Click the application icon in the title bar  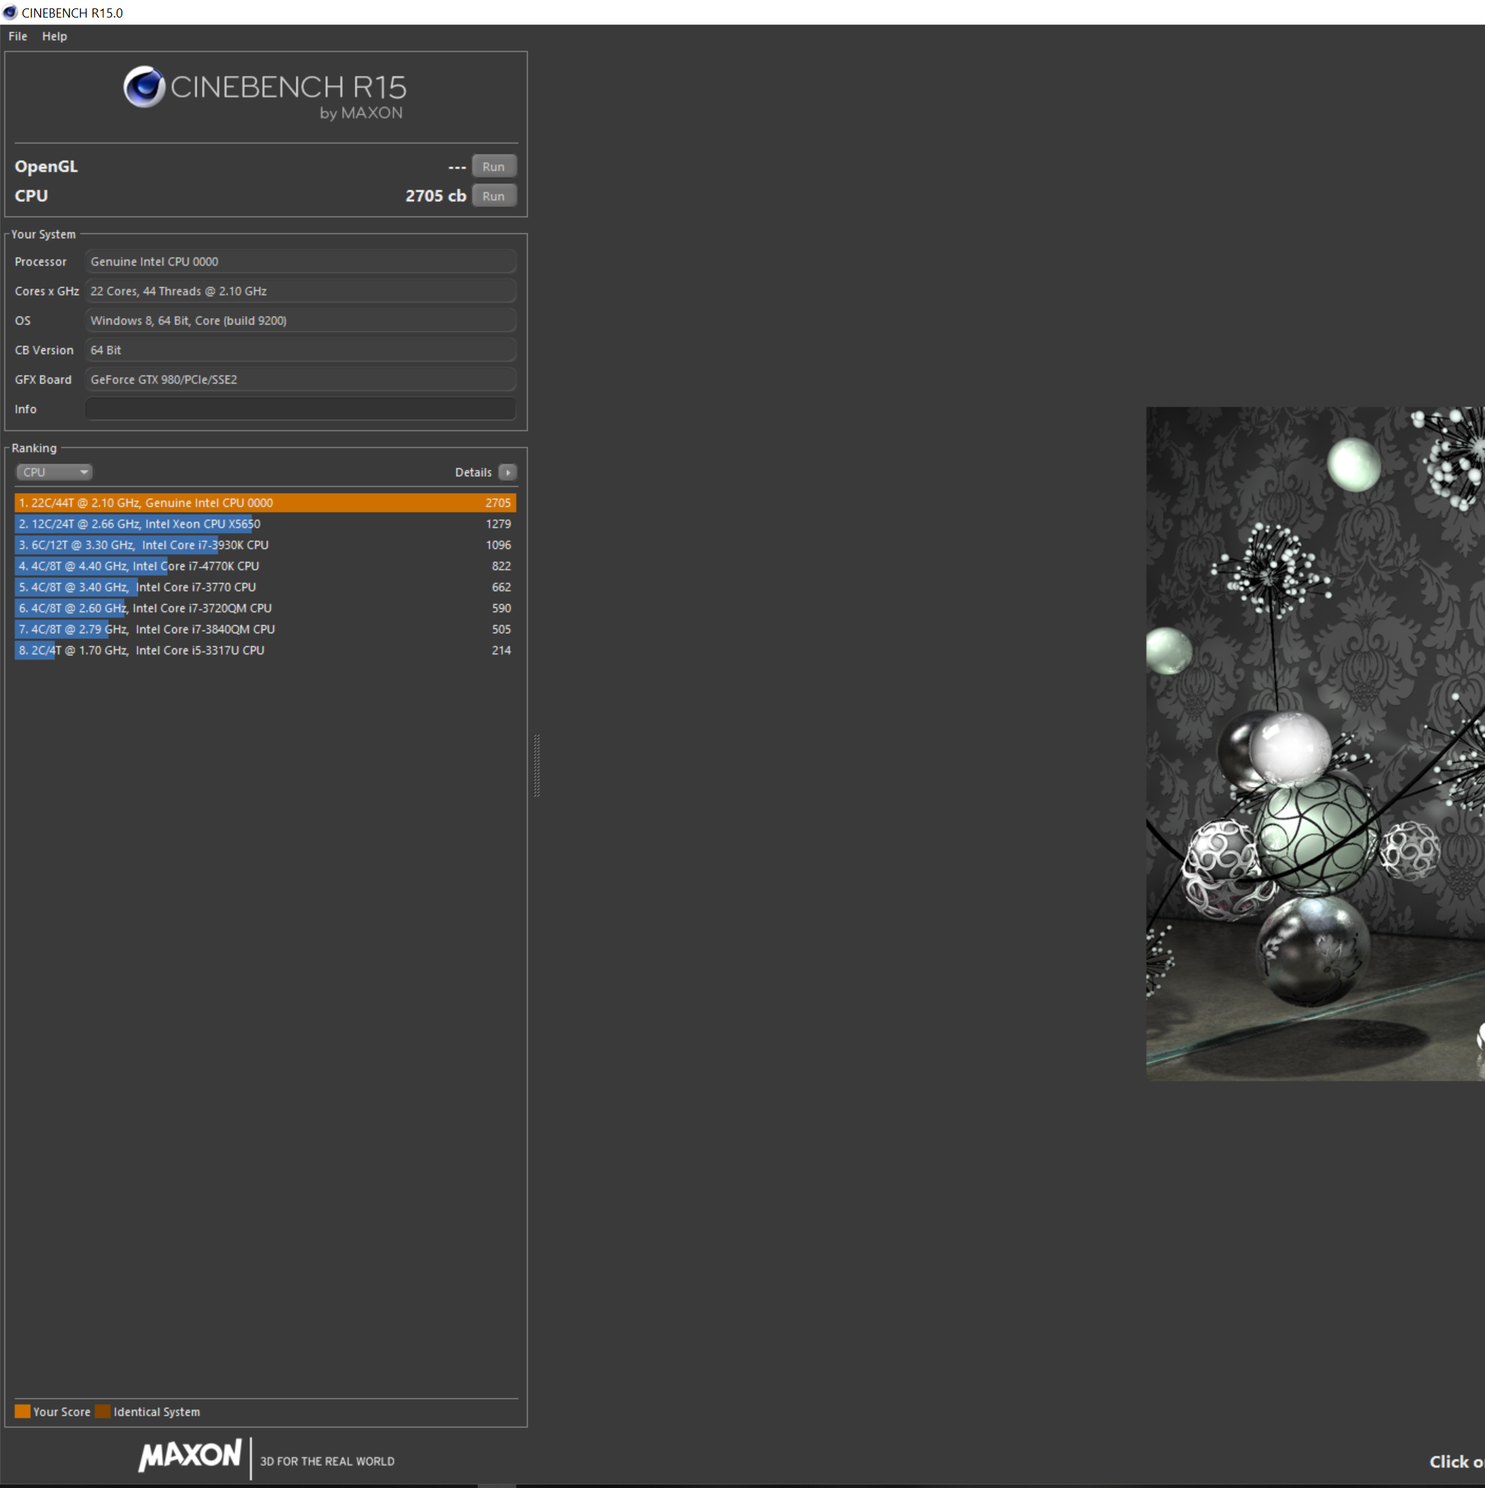tap(10, 13)
